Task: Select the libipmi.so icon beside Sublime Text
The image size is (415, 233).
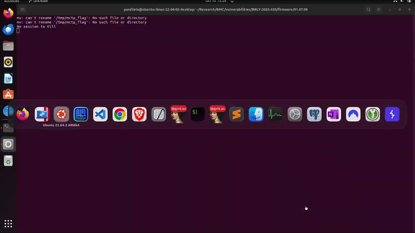Action: pos(217,114)
